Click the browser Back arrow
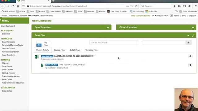The width and height of the screenshot is (198, 111). 3,6
